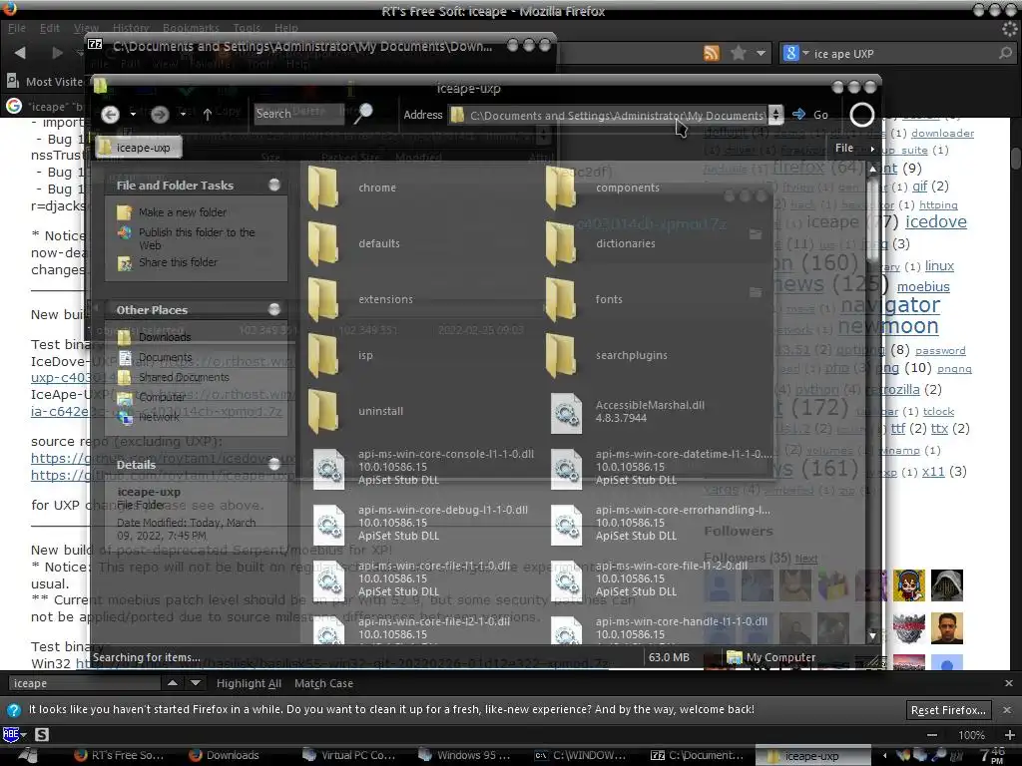
Task: Select AccessibleMarshal.dll file icon
Action: coord(566,413)
